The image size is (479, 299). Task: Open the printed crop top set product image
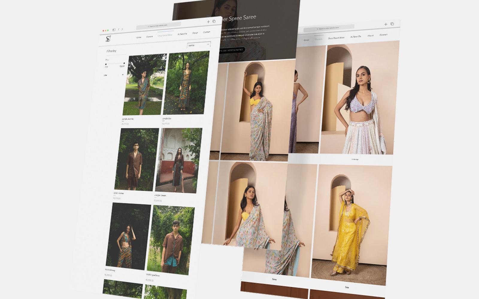pyautogui.click(x=128, y=236)
